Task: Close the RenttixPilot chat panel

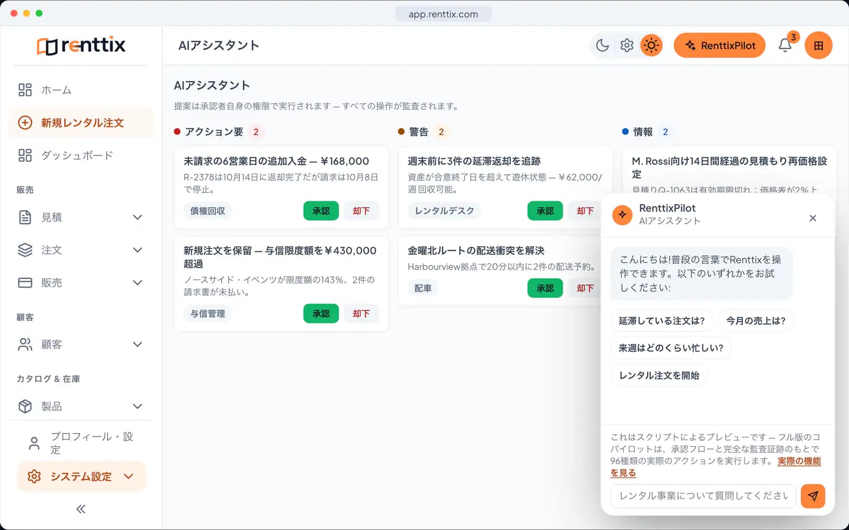Action: (812, 218)
